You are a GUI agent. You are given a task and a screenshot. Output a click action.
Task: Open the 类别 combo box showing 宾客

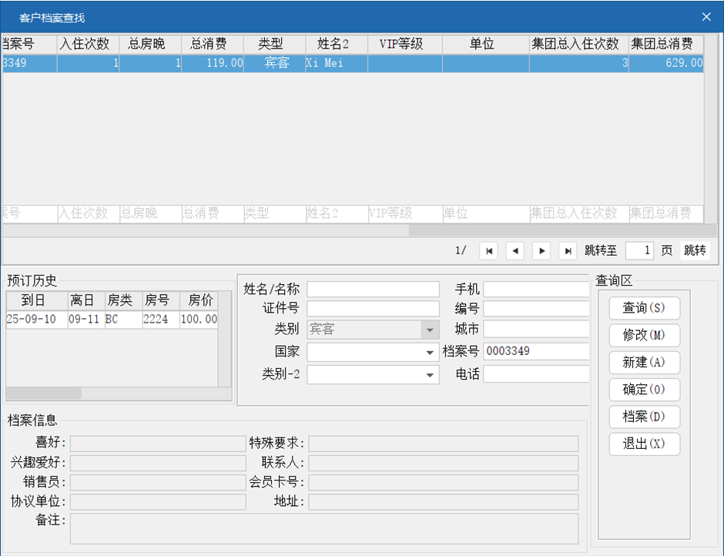(430, 330)
